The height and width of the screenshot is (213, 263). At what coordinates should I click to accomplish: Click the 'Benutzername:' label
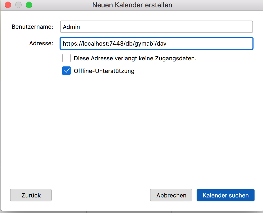32,27
